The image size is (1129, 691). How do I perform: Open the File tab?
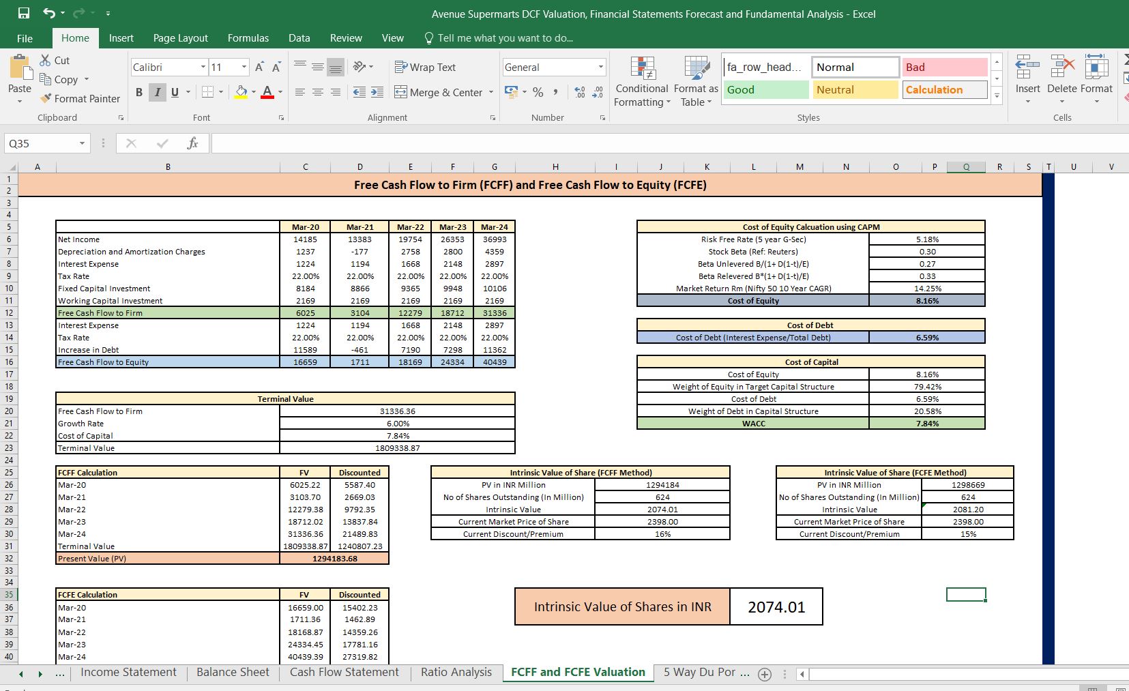pyautogui.click(x=25, y=38)
